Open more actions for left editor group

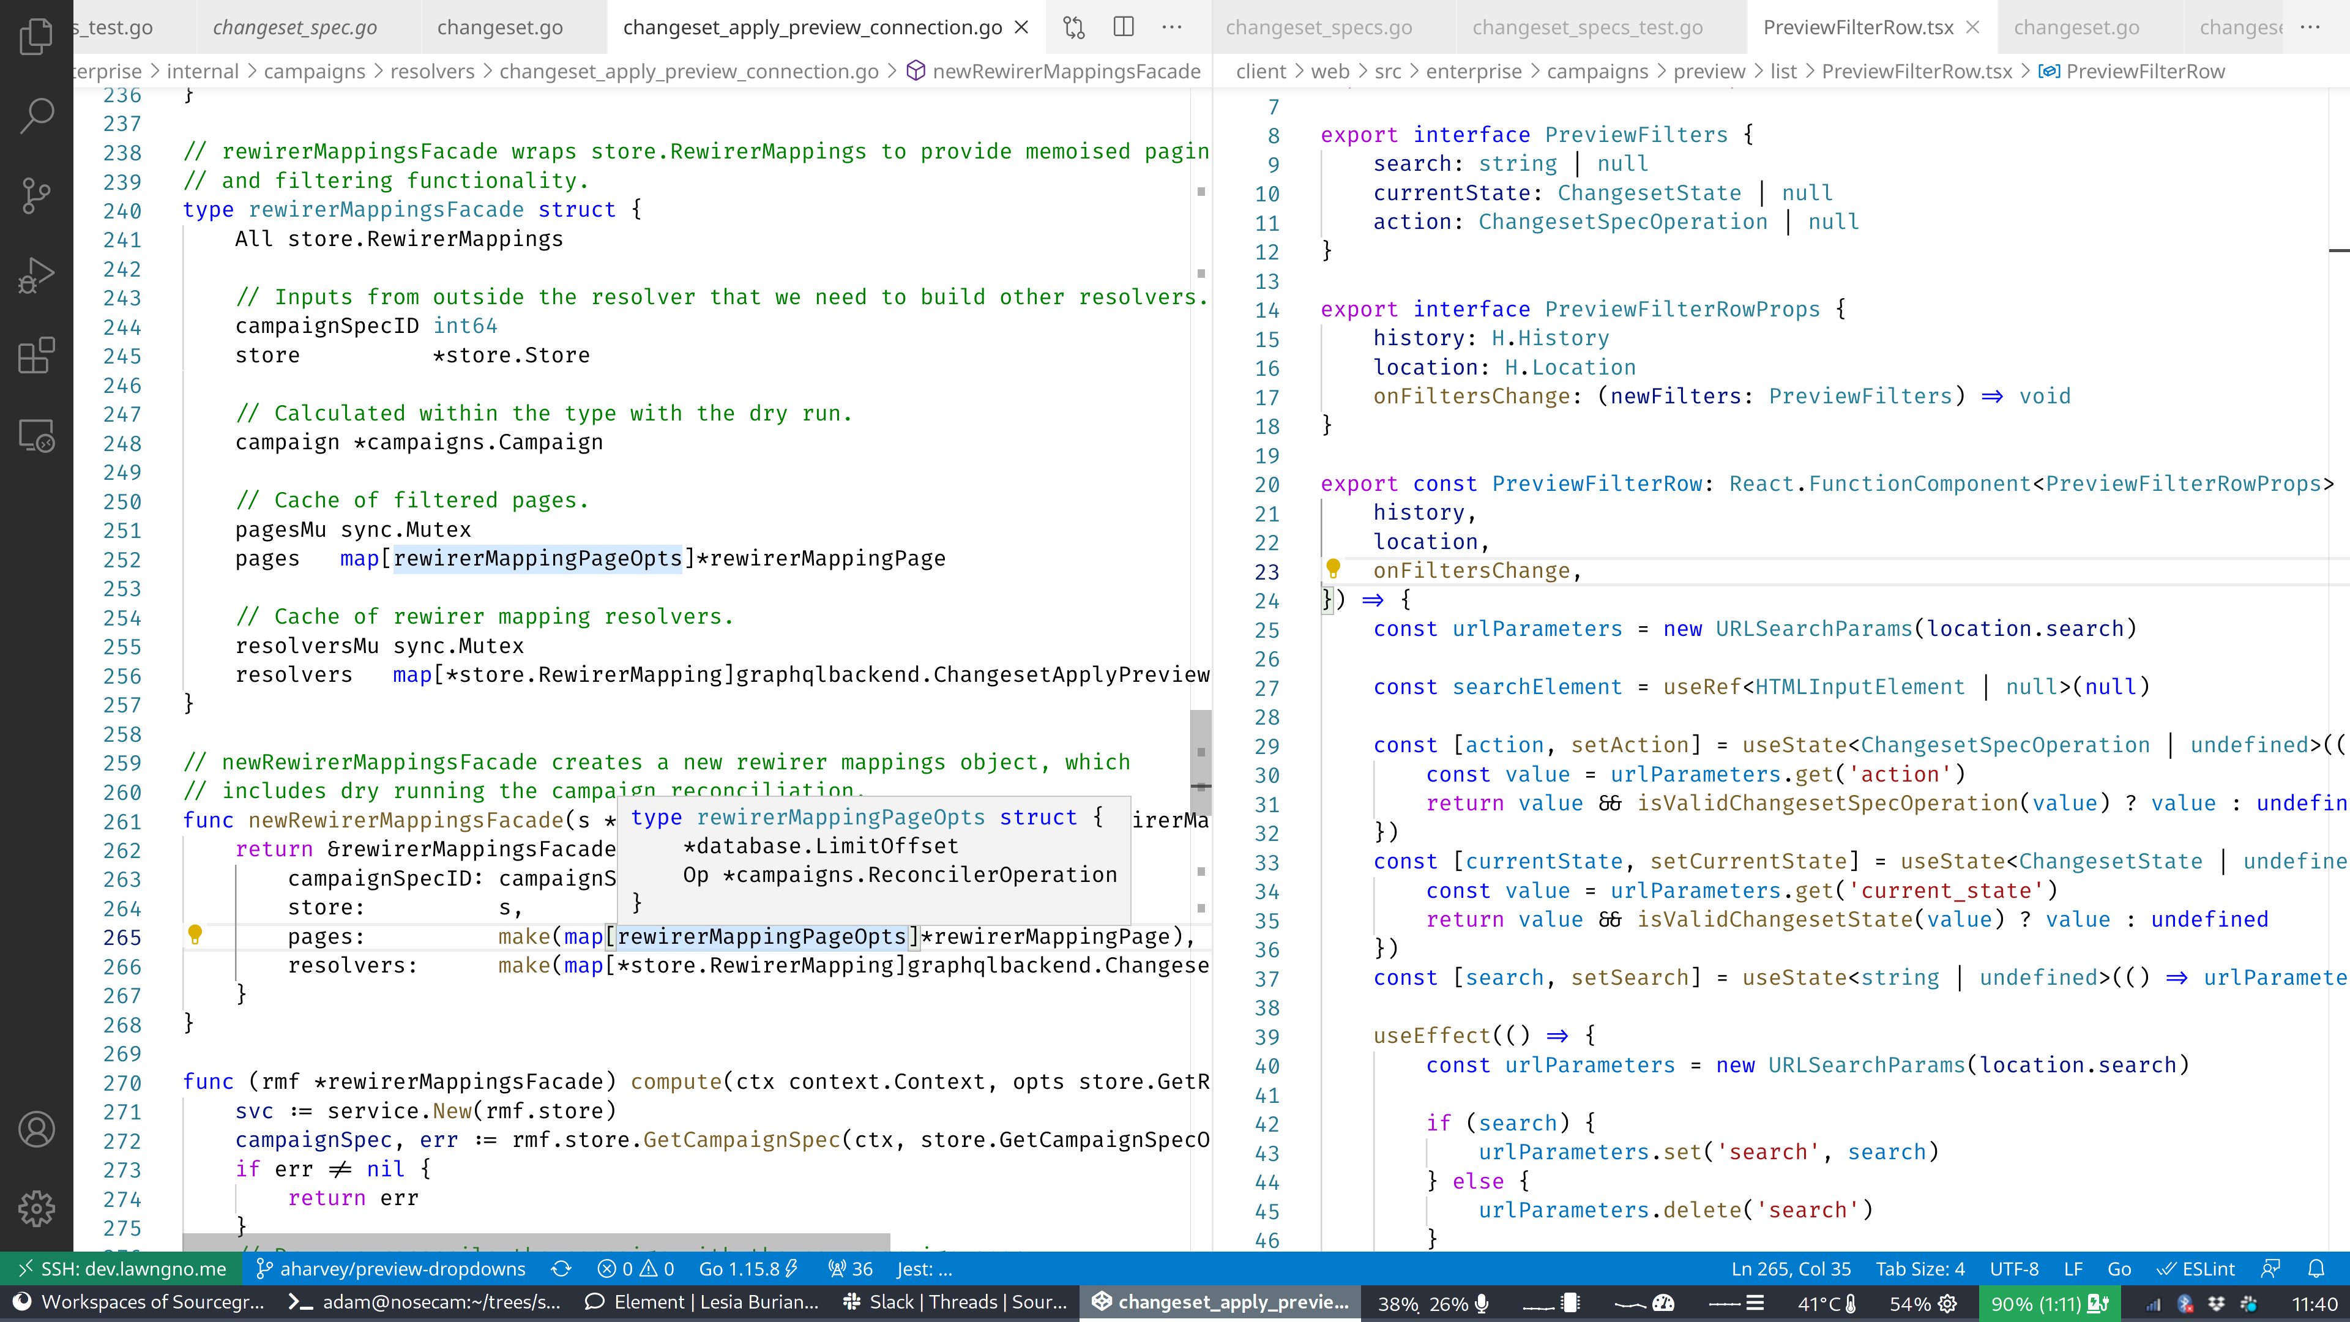click(x=1173, y=28)
